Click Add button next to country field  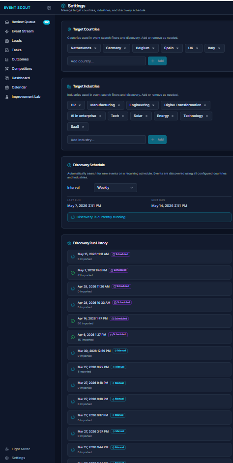157,61
